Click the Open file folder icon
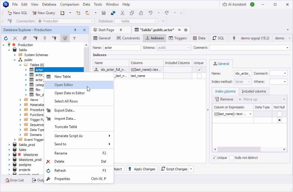This screenshot has width=293, height=192. coord(87,13)
